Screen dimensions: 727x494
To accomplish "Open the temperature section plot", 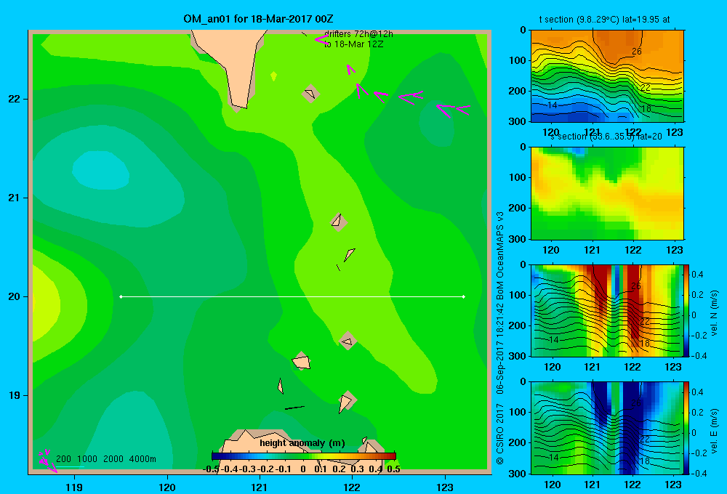I will tap(607, 76).
